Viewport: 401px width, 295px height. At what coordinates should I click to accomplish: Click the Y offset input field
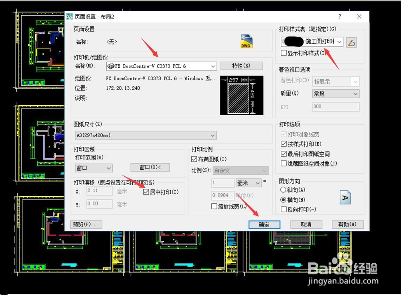click(x=99, y=204)
